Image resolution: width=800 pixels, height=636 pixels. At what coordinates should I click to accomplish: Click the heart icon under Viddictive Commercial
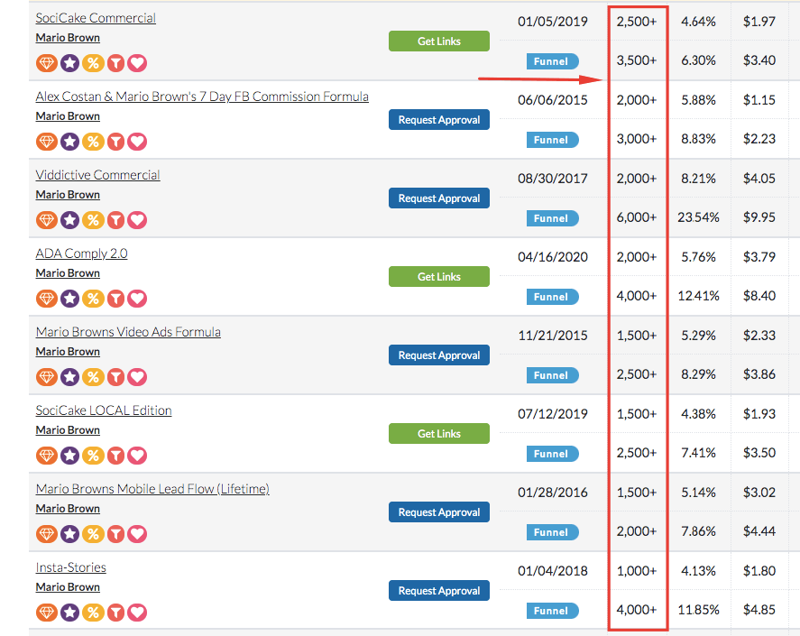point(137,220)
